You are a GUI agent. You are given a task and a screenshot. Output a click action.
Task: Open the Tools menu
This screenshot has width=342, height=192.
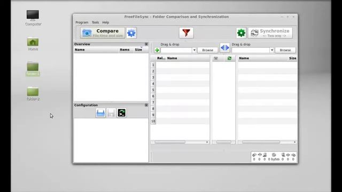point(95,22)
